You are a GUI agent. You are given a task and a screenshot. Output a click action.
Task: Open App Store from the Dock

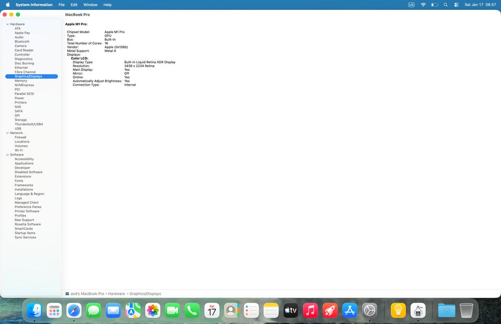point(350,310)
